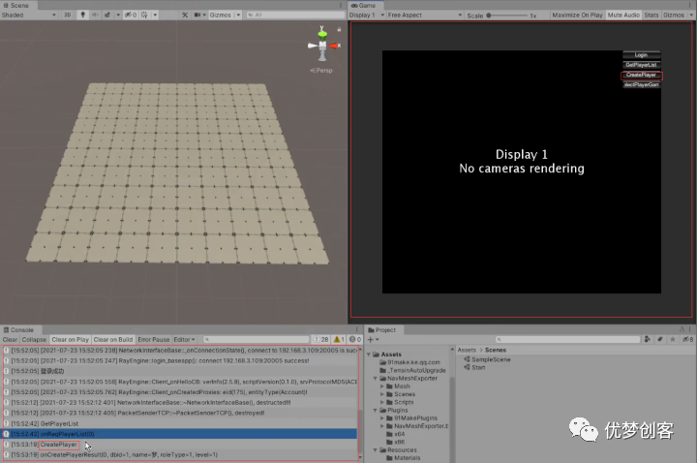Open the component editor tools icon
Screen dimensions: 697x463
click(x=185, y=15)
